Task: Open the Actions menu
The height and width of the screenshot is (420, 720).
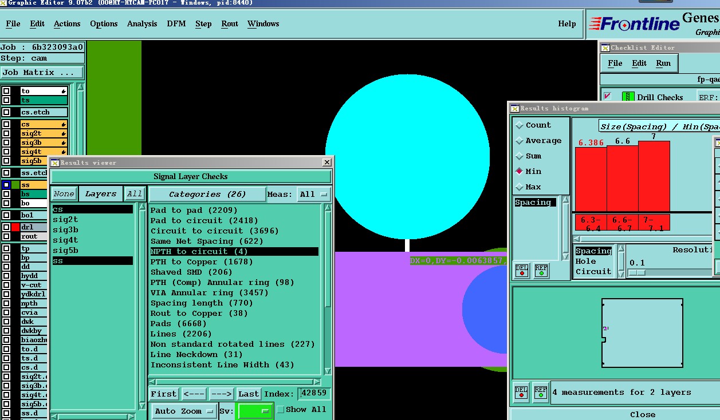Action: click(x=67, y=23)
